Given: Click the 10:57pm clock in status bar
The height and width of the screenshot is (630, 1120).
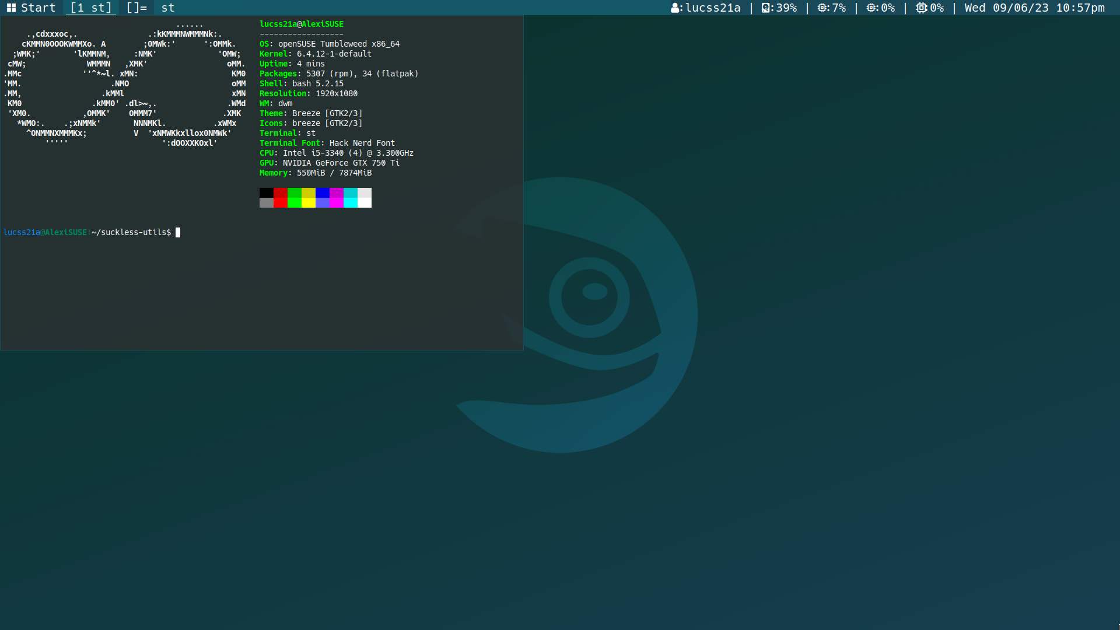Looking at the screenshot, I should click(1080, 8).
